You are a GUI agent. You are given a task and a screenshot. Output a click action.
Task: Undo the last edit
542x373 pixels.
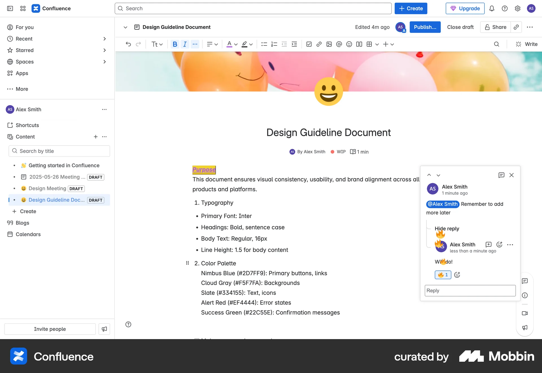128,44
